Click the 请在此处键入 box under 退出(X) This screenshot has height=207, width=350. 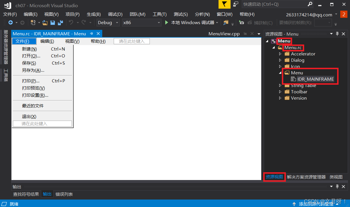click(x=42, y=124)
